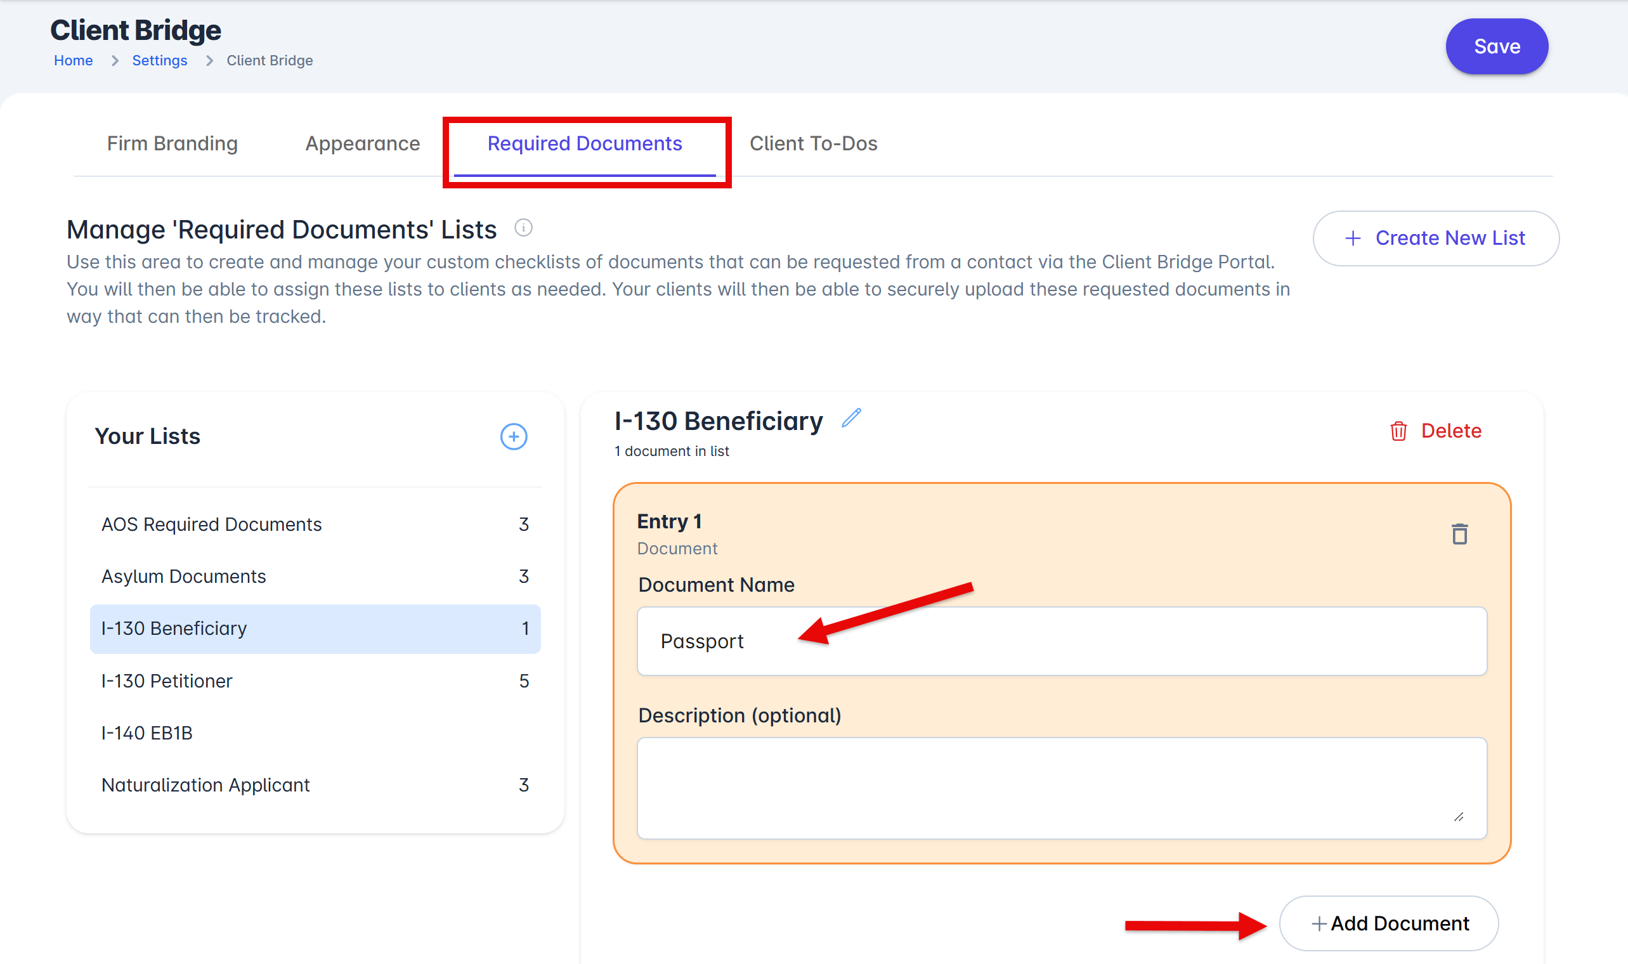
Task: Click the red Delete list trash icon
Action: 1398,431
